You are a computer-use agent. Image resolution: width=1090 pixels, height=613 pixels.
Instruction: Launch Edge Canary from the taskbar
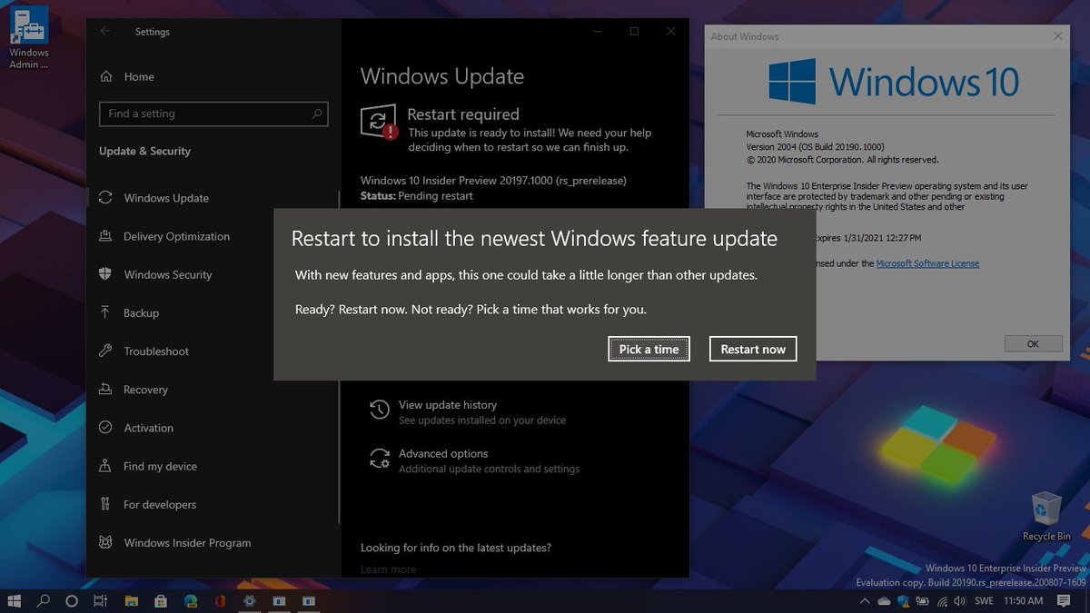coord(191,600)
